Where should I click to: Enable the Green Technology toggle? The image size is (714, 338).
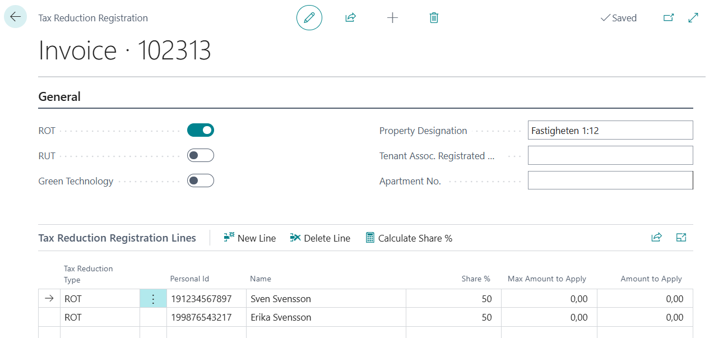201,181
